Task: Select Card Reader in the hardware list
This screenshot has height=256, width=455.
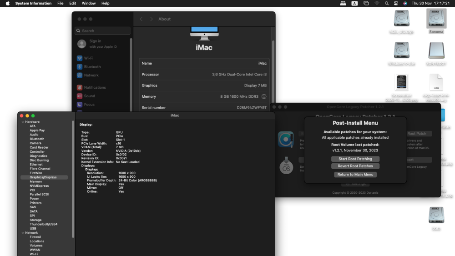Action: coord(39,147)
